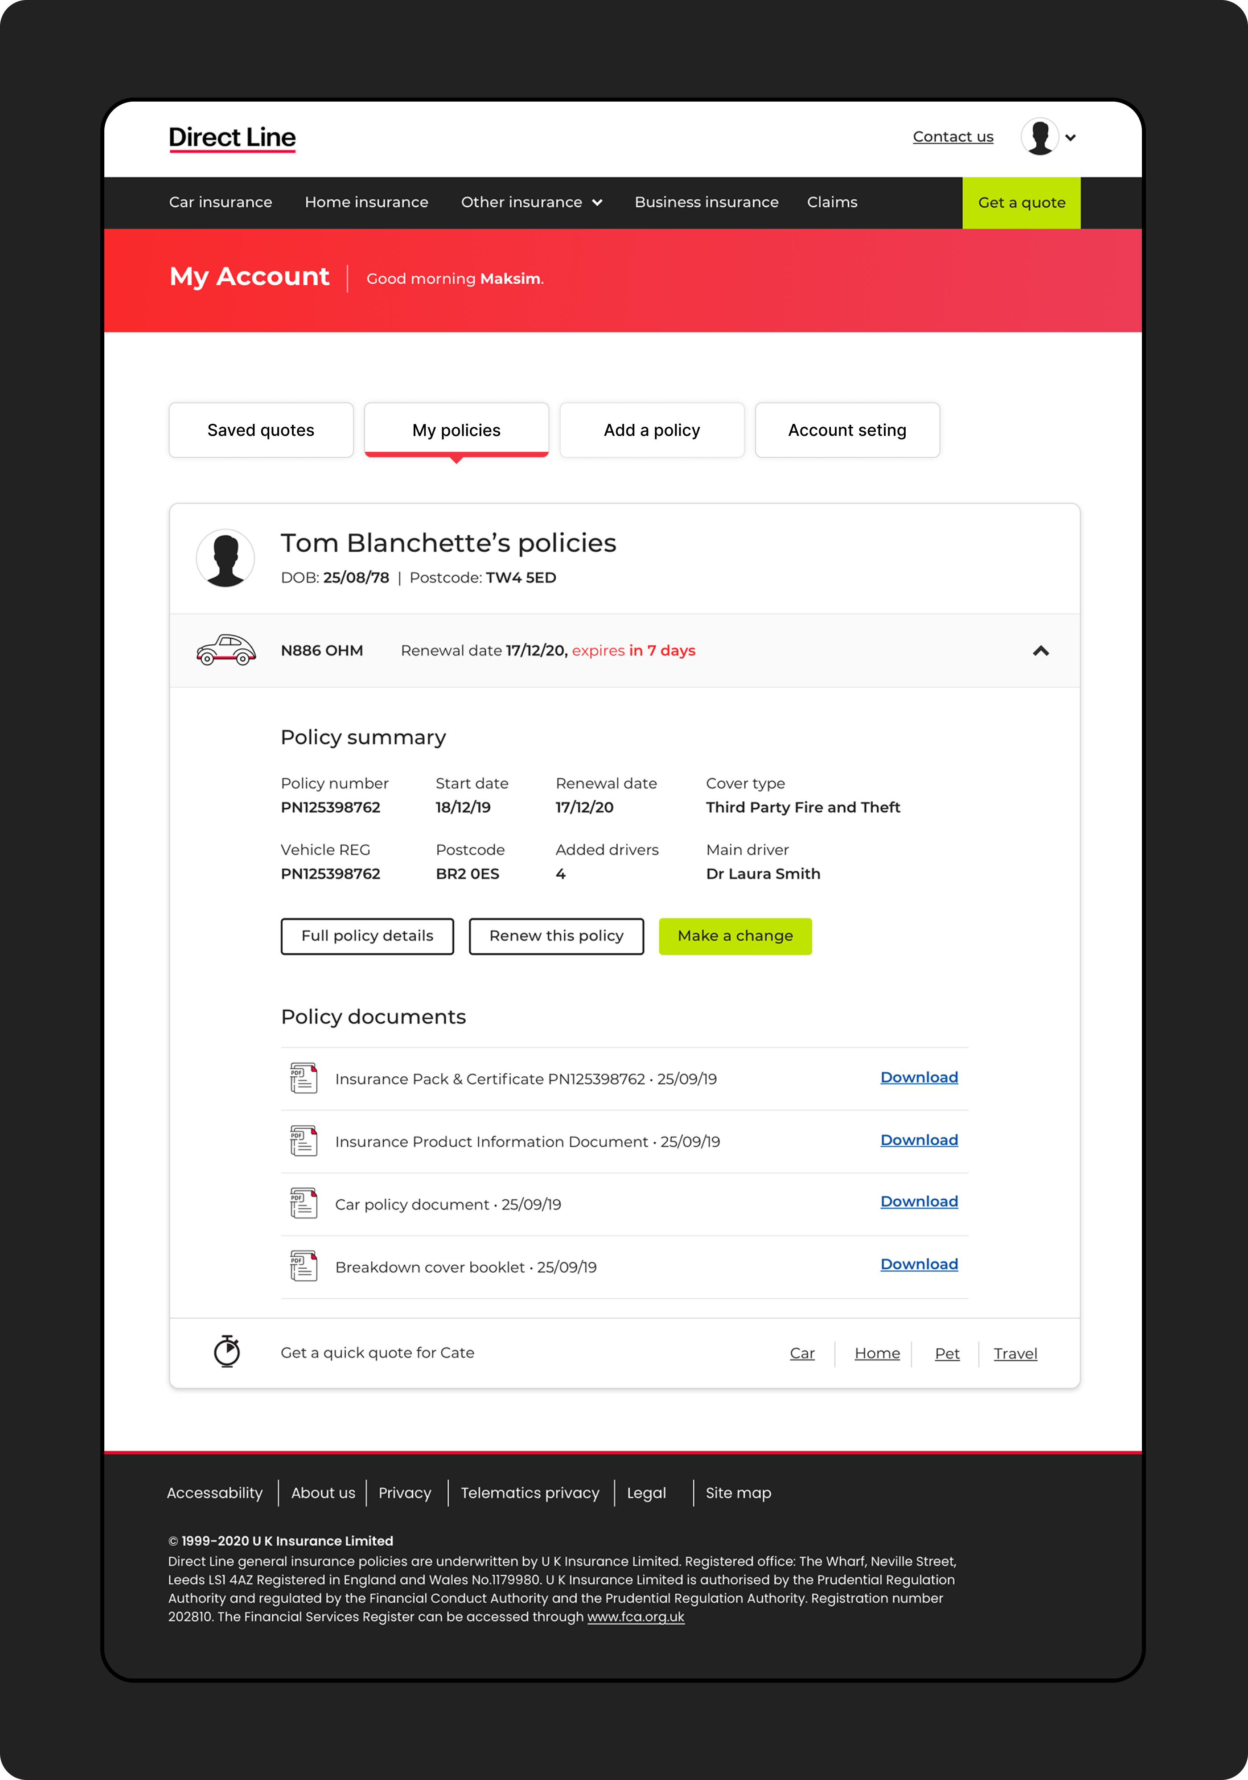This screenshot has height=1780, width=1248.
Task: Click the 'Third Party Fire and Theft' text
Action: [x=803, y=807]
